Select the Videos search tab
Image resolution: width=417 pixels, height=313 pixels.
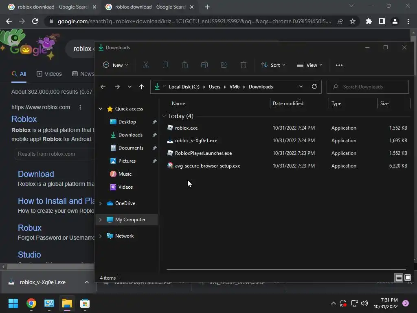click(49, 74)
